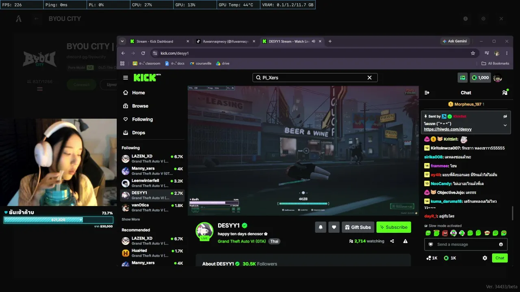
Task: Toggle the follow heart for DESYY1
Action: pos(334,227)
